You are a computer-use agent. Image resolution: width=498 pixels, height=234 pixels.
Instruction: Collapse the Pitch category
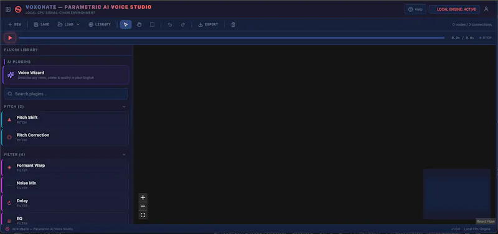[x=124, y=106]
